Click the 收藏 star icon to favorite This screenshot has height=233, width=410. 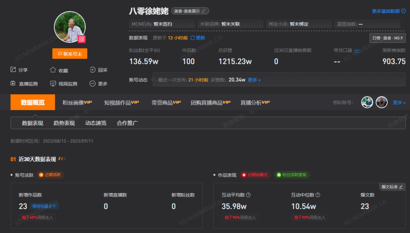point(53,70)
